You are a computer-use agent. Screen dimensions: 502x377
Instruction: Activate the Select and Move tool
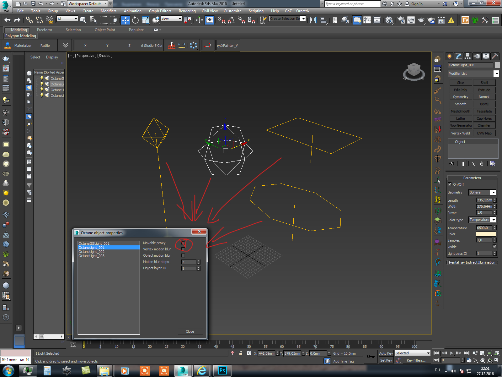pos(125,20)
